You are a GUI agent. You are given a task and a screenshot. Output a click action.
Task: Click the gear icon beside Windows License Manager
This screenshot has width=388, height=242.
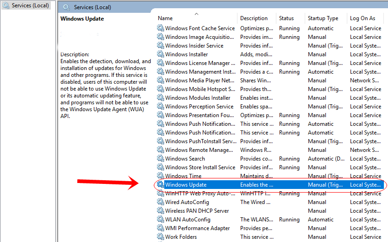(x=160, y=63)
